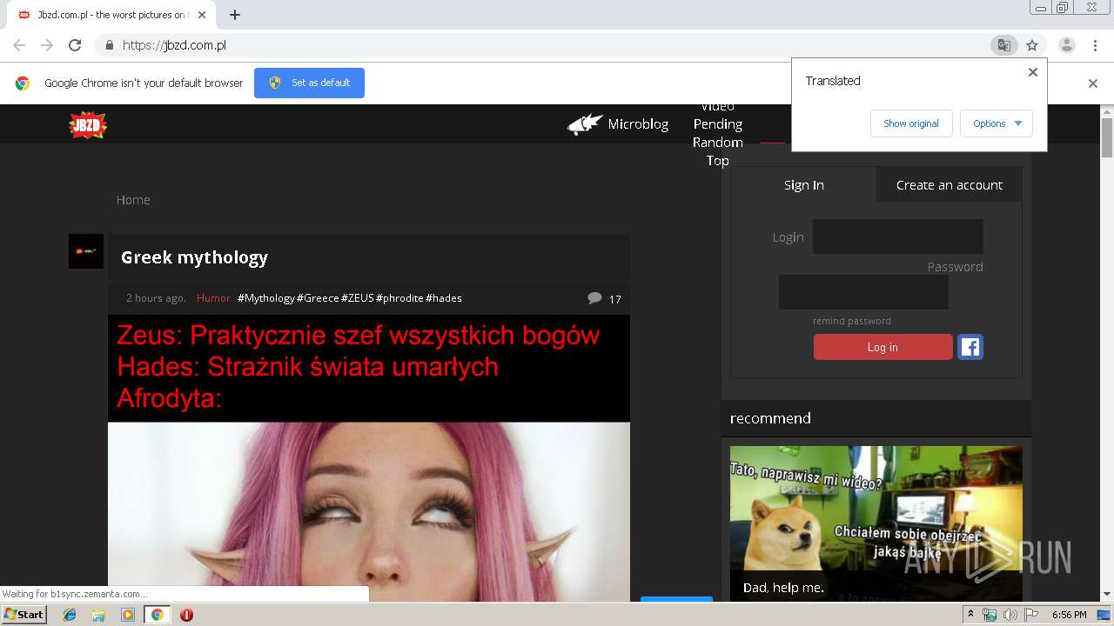Select the #hades tag
The width and height of the screenshot is (1114, 626).
[444, 298]
